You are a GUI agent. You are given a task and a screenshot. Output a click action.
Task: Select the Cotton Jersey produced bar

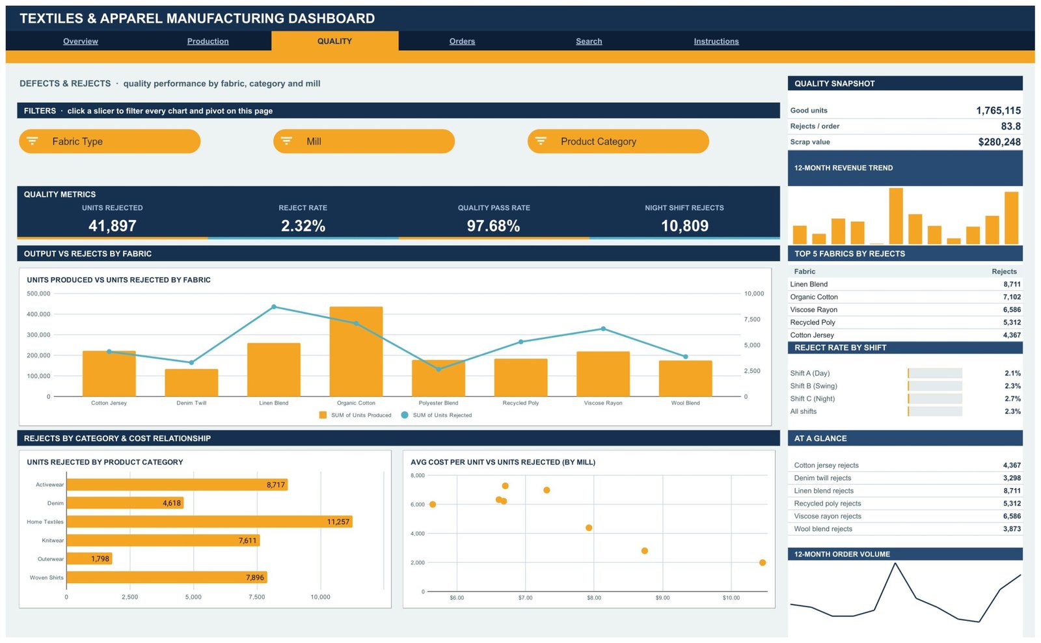point(109,374)
